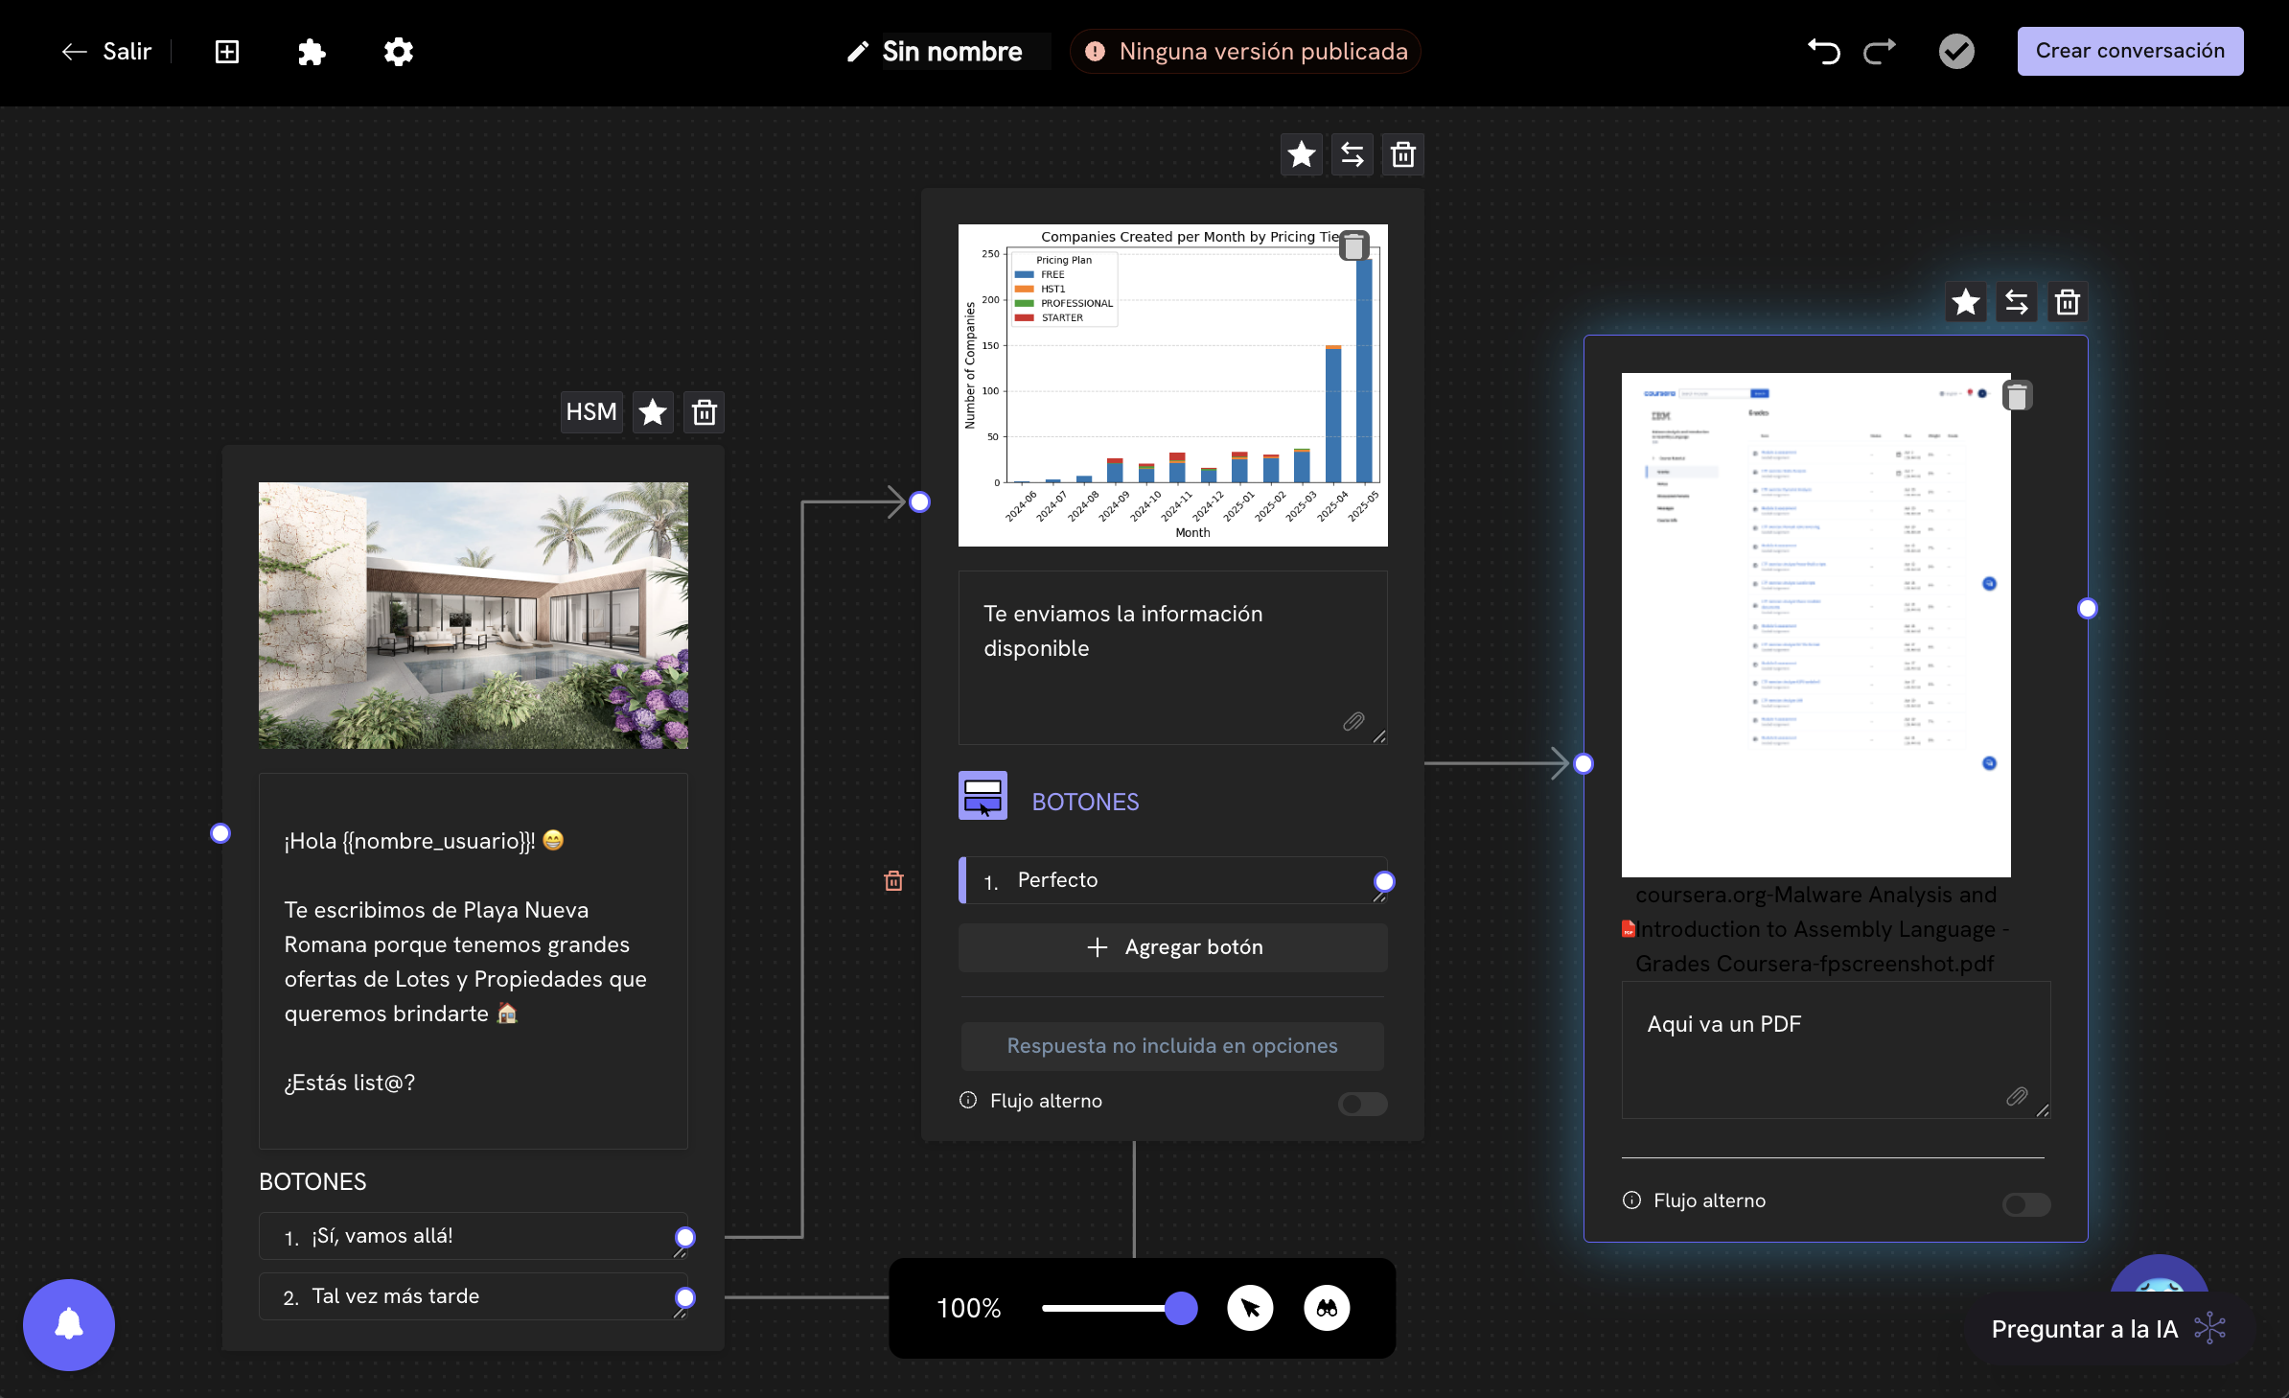
Task: Click the add-block plus square icon
Action: point(227,52)
